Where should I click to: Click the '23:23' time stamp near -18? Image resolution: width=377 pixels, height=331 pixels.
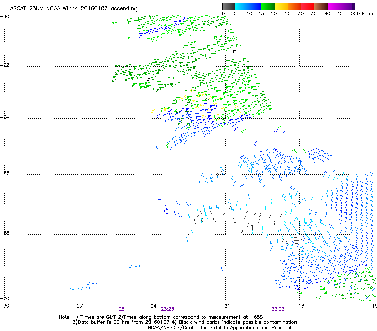coord(278,309)
